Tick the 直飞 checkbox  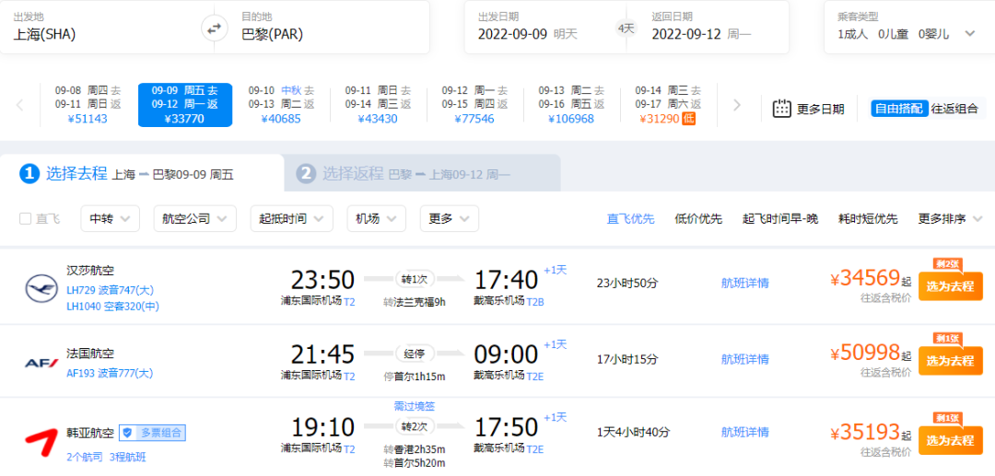[26, 219]
